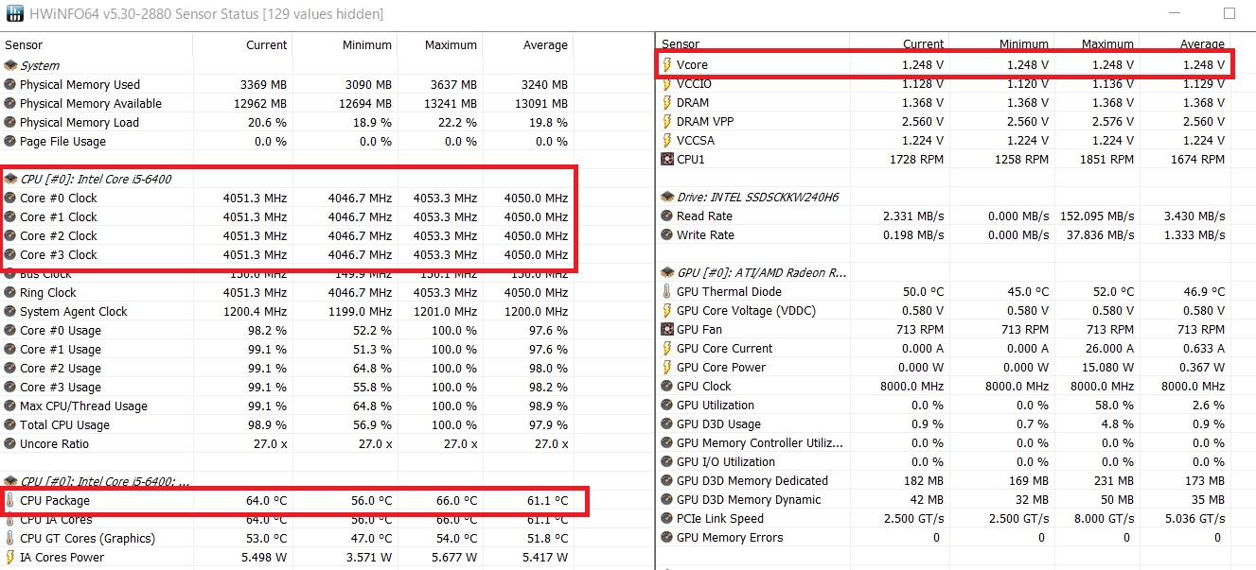Click the Core #2 Clock sensor icon
This screenshot has height=570, width=1256.
[10, 235]
